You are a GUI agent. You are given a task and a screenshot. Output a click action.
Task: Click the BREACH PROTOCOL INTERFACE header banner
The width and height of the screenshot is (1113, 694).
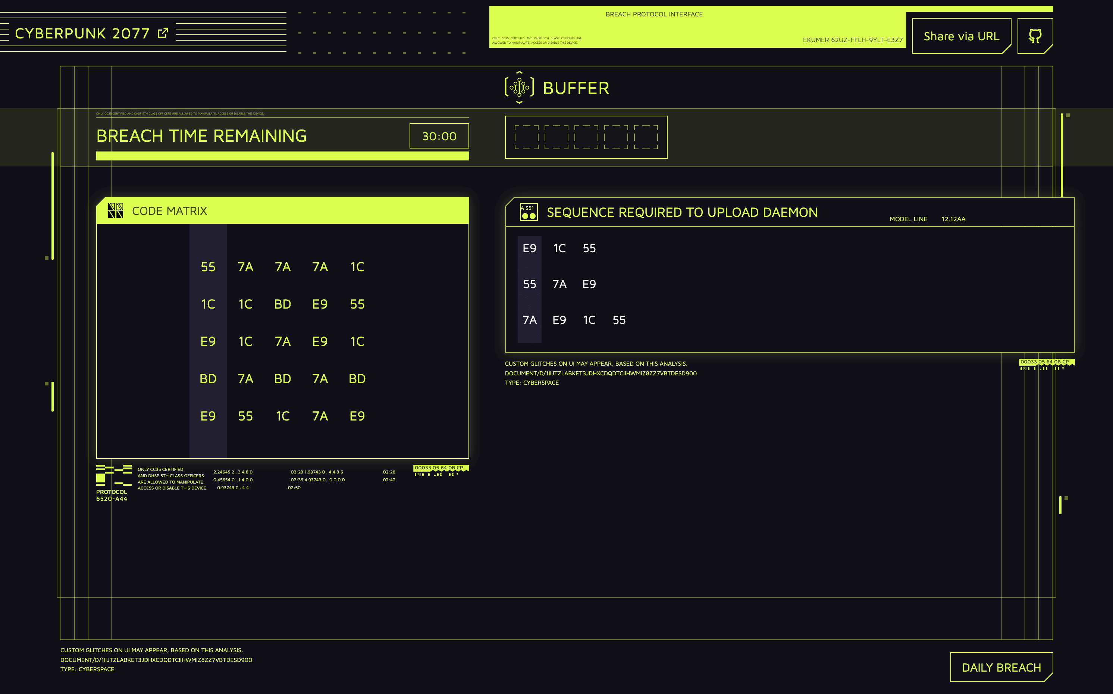pyautogui.click(x=654, y=14)
